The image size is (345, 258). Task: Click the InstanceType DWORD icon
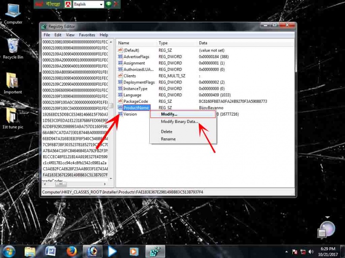pyautogui.click(x=120, y=89)
